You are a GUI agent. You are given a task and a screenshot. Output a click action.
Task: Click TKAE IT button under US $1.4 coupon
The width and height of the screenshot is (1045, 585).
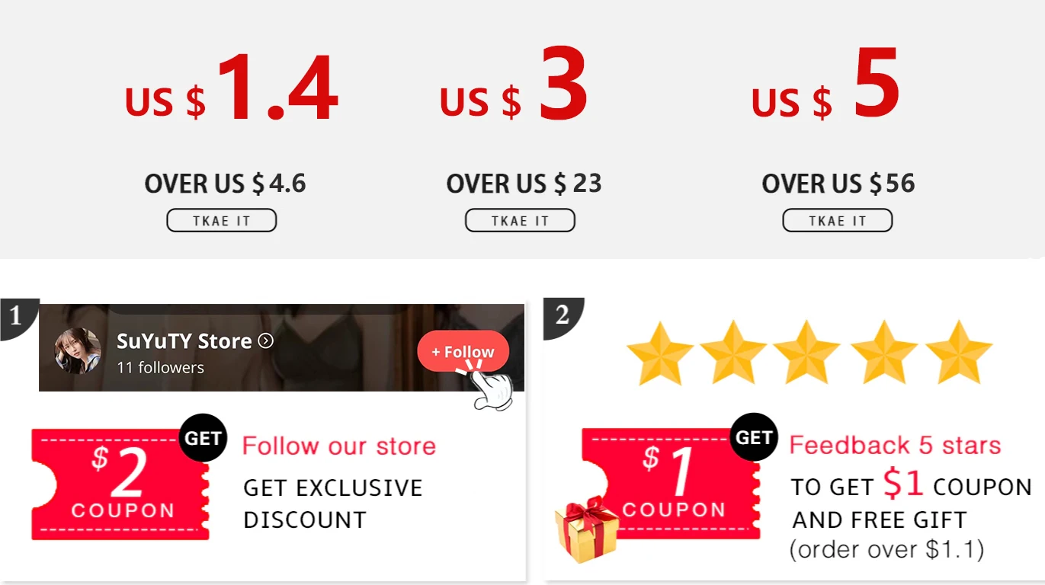click(x=221, y=221)
